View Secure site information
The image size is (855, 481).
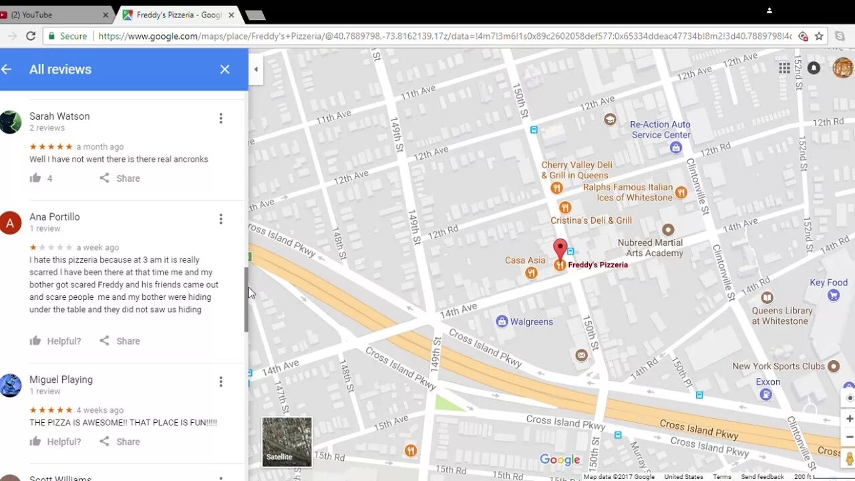click(x=67, y=36)
